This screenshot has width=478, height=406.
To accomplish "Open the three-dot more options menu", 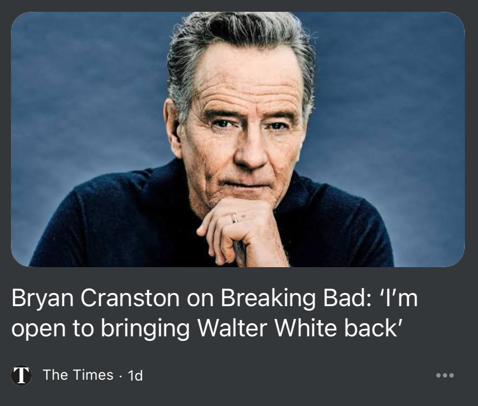I will click(445, 375).
